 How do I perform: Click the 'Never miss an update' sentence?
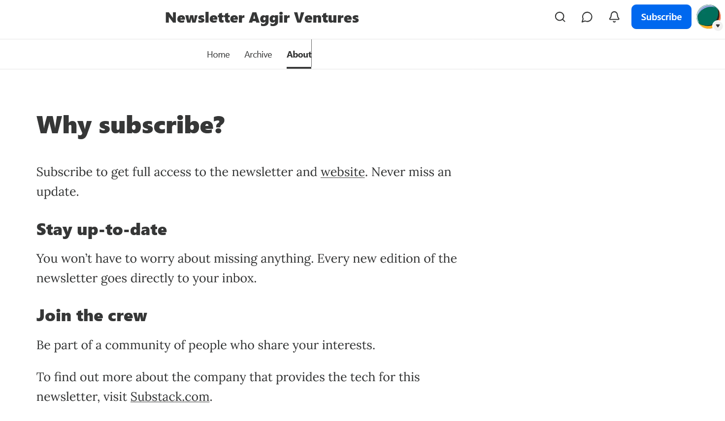point(244,182)
